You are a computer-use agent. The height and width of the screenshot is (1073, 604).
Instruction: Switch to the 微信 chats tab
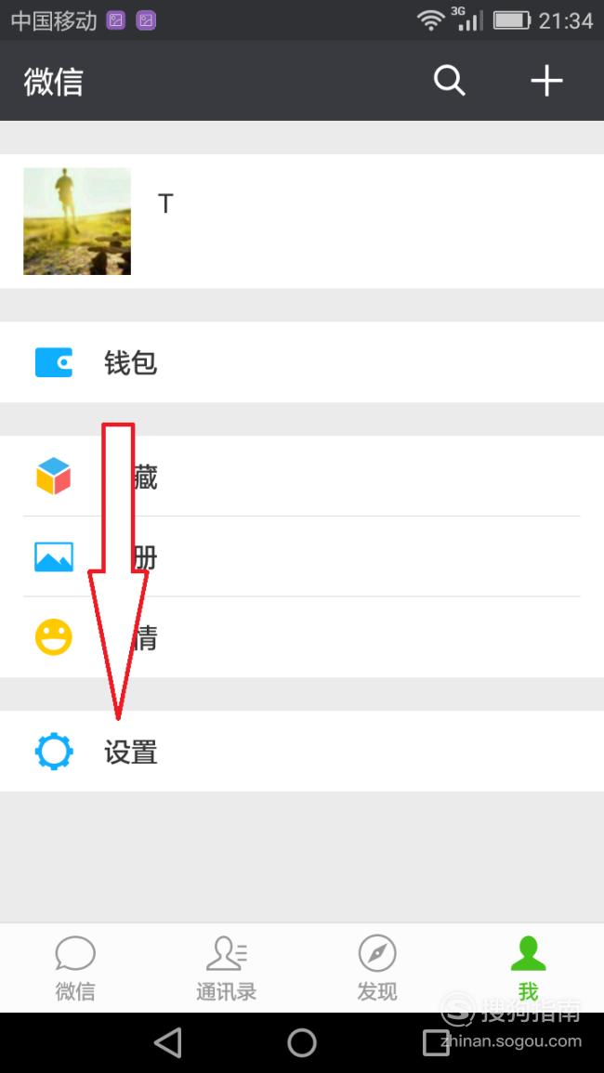click(x=75, y=968)
